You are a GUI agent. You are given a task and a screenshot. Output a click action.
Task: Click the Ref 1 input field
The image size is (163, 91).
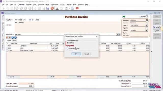(x=139, y=33)
